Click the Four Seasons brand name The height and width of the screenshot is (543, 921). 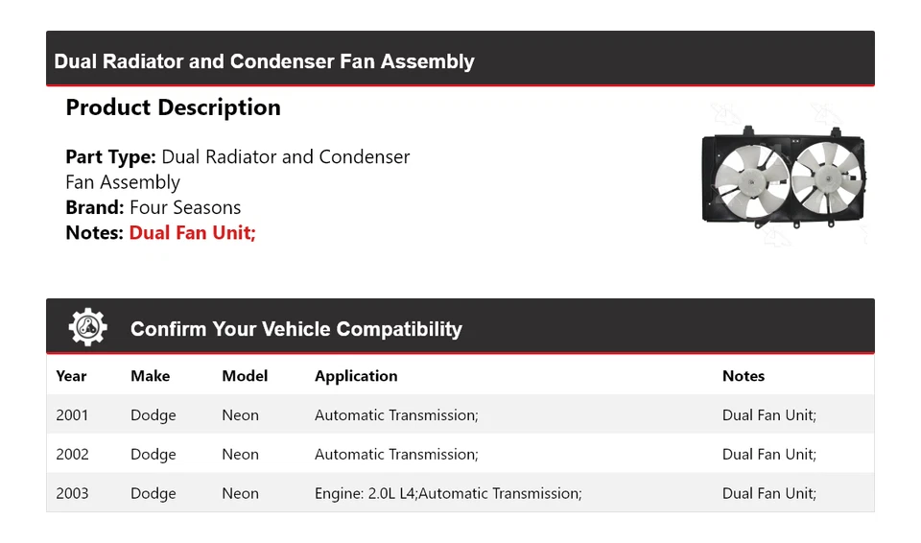(185, 207)
